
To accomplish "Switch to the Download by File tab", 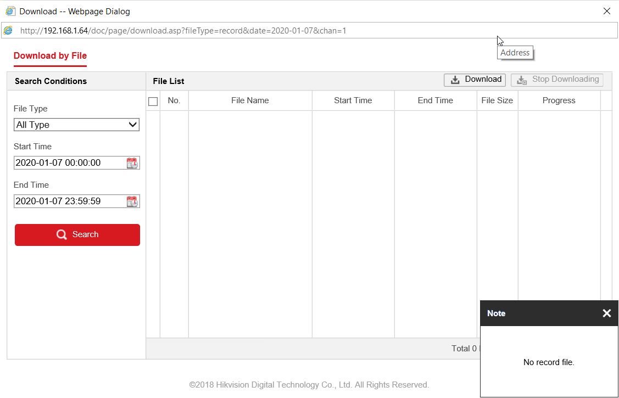I will point(50,56).
